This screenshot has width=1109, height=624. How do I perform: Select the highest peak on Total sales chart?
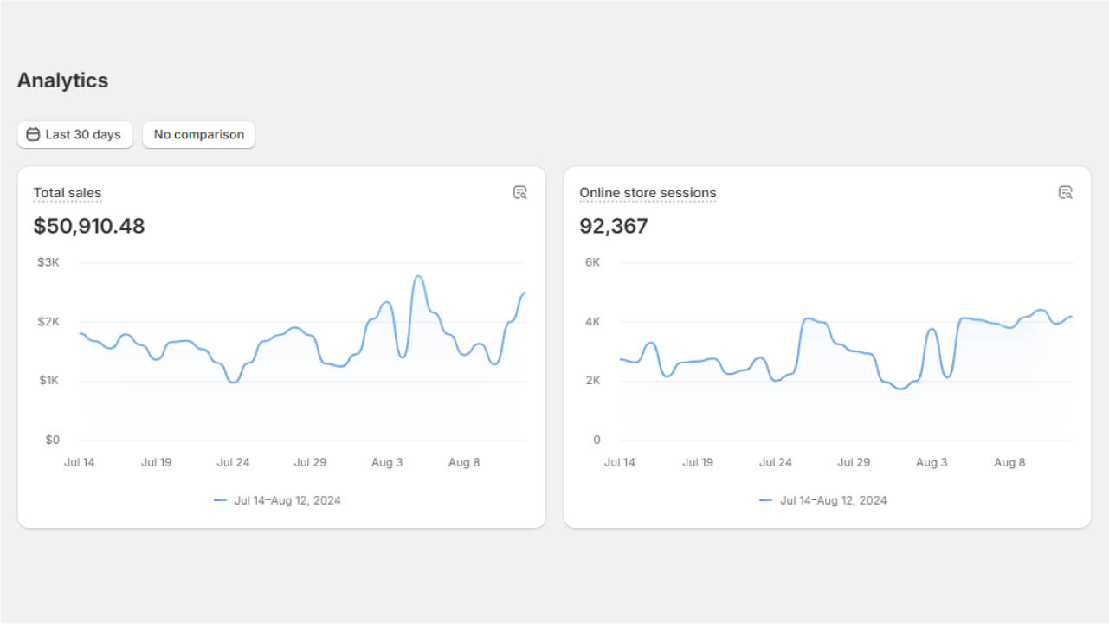(418, 276)
